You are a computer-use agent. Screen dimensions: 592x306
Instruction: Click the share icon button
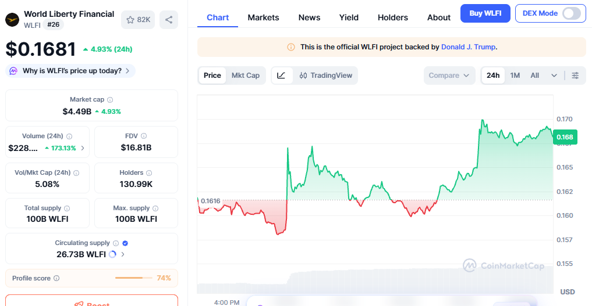coord(169,20)
